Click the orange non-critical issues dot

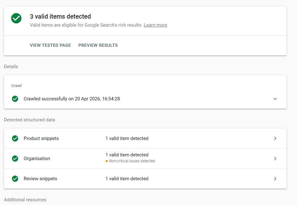tap(107, 161)
